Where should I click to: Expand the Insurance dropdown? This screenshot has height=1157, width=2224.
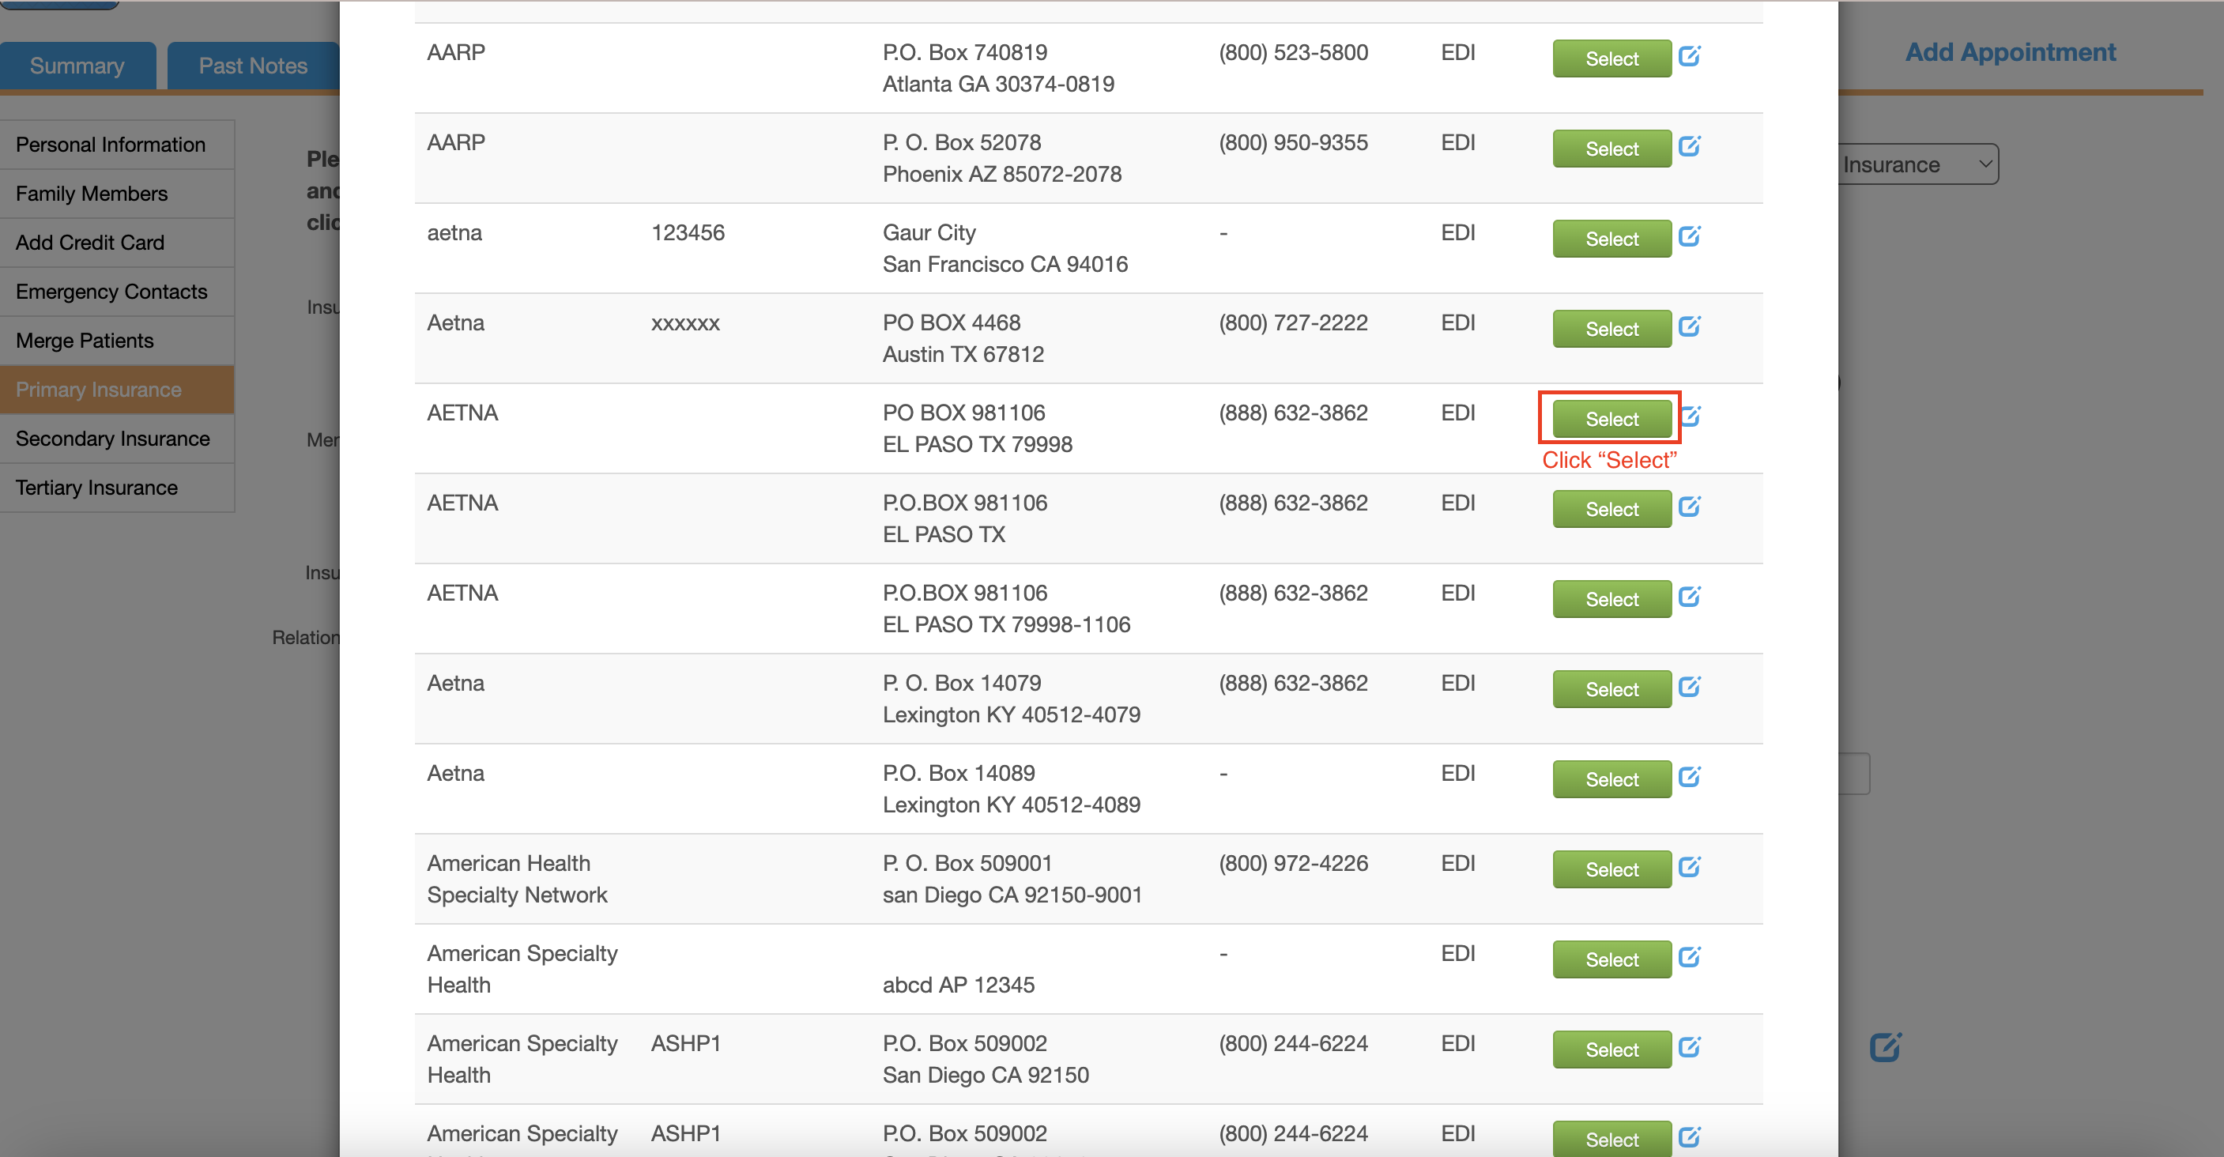click(1917, 164)
